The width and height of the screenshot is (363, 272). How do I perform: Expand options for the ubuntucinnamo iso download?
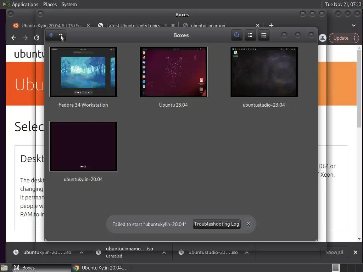point(164,253)
